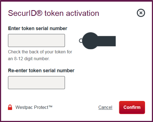
Task: Select the red Confirm button
Action: click(x=132, y=108)
